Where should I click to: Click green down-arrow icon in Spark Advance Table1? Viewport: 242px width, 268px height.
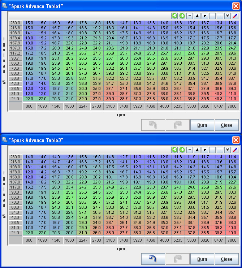(x=182, y=16)
